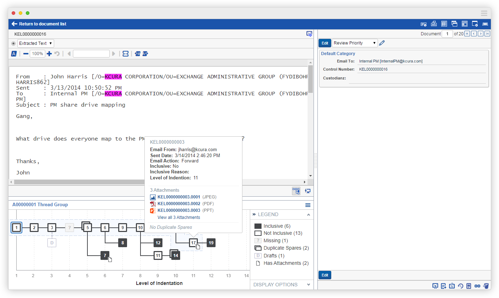
Task: Open attachment KEL0000000003.0003 PPT
Action: click(179, 210)
